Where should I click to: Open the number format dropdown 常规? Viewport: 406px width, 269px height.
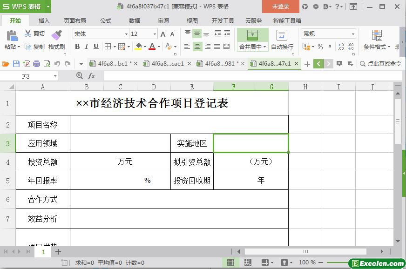pyautogui.click(x=352, y=34)
